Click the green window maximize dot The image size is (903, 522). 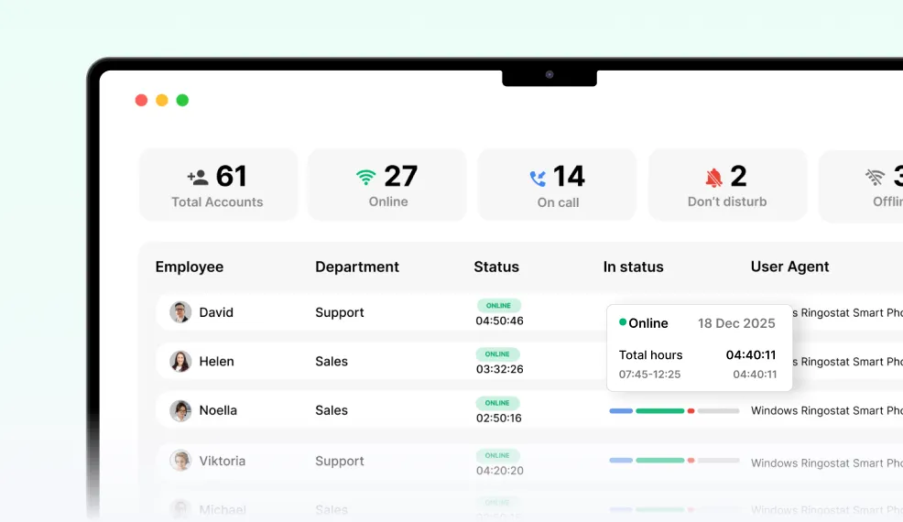(x=182, y=100)
